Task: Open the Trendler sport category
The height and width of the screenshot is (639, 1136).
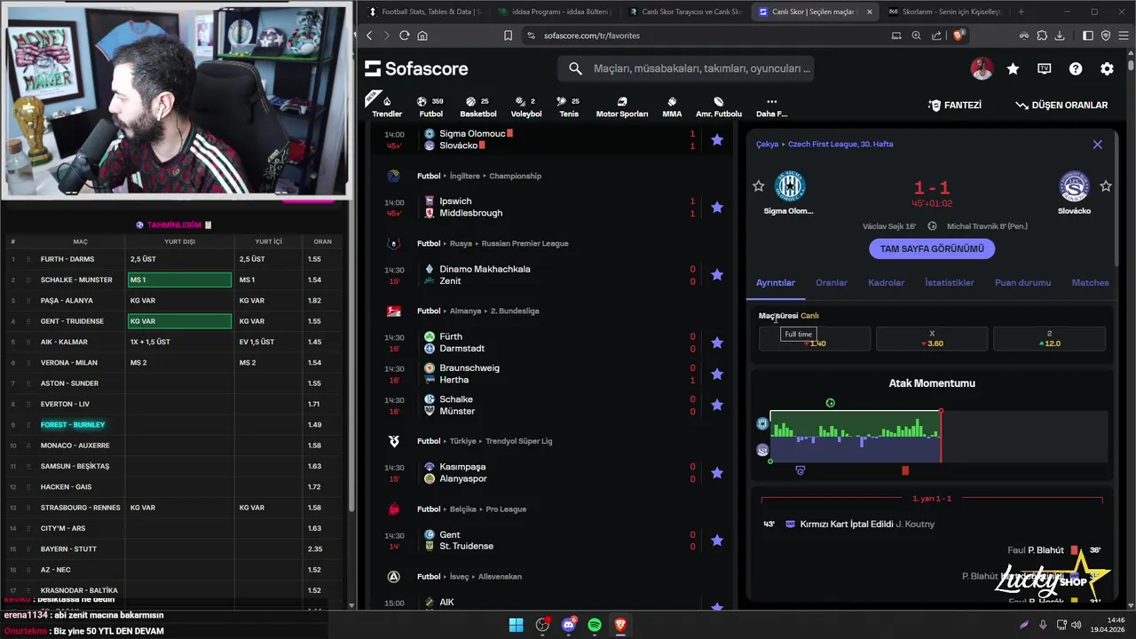Action: 387,106
